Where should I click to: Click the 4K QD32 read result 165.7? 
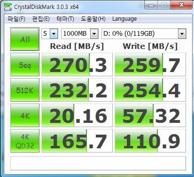pos(77,141)
